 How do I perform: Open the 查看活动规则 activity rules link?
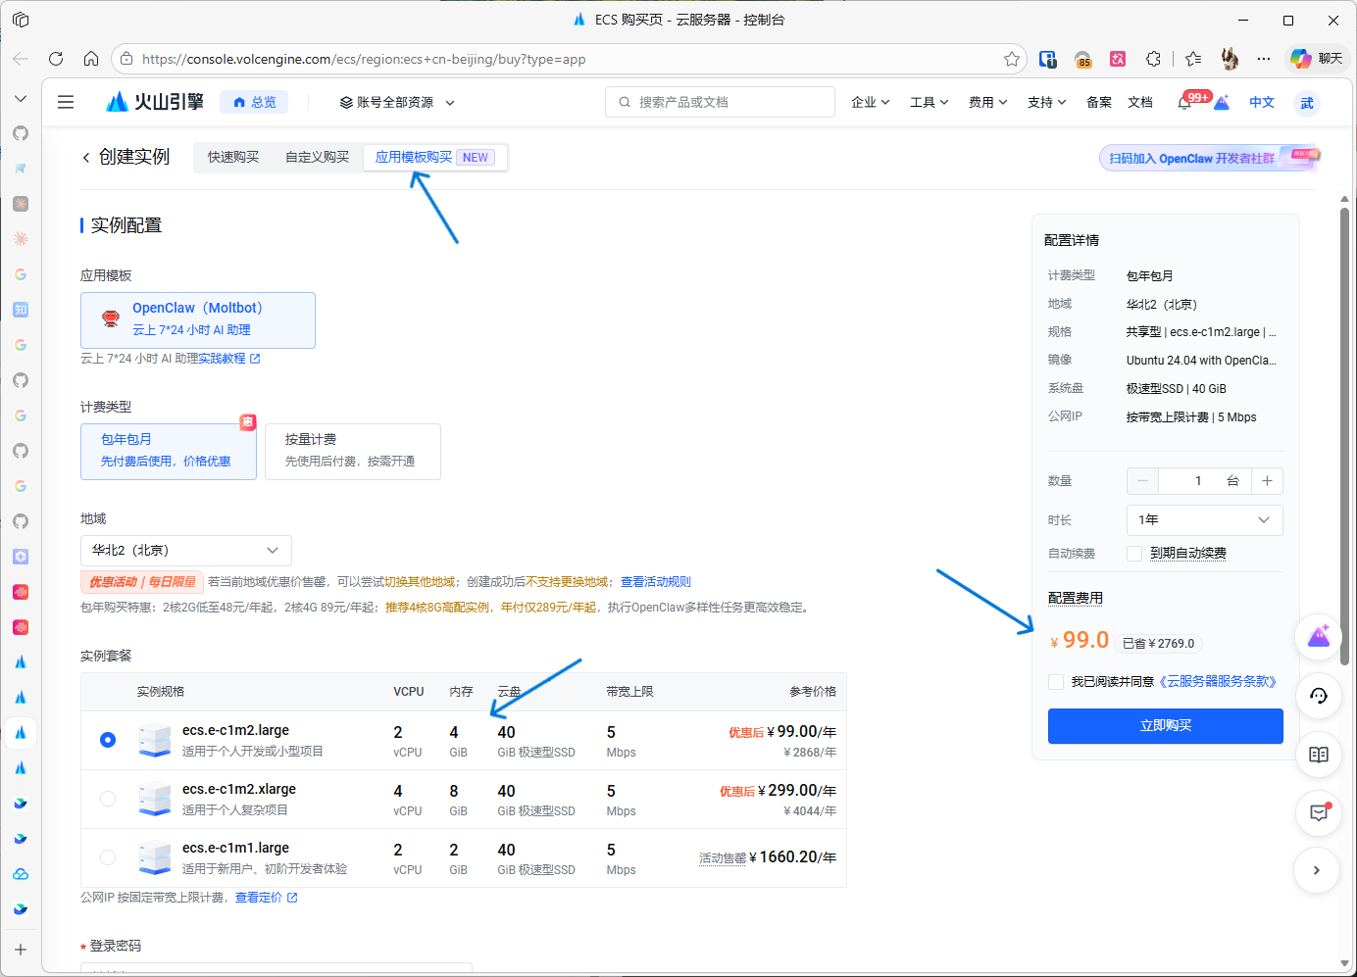pyautogui.click(x=656, y=581)
